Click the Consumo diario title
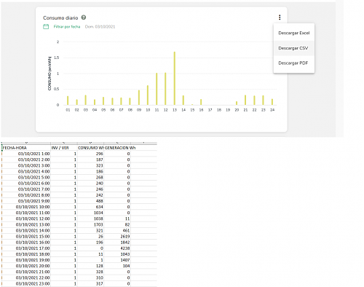Viewport: 364px width, 287px height. [60, 17]
